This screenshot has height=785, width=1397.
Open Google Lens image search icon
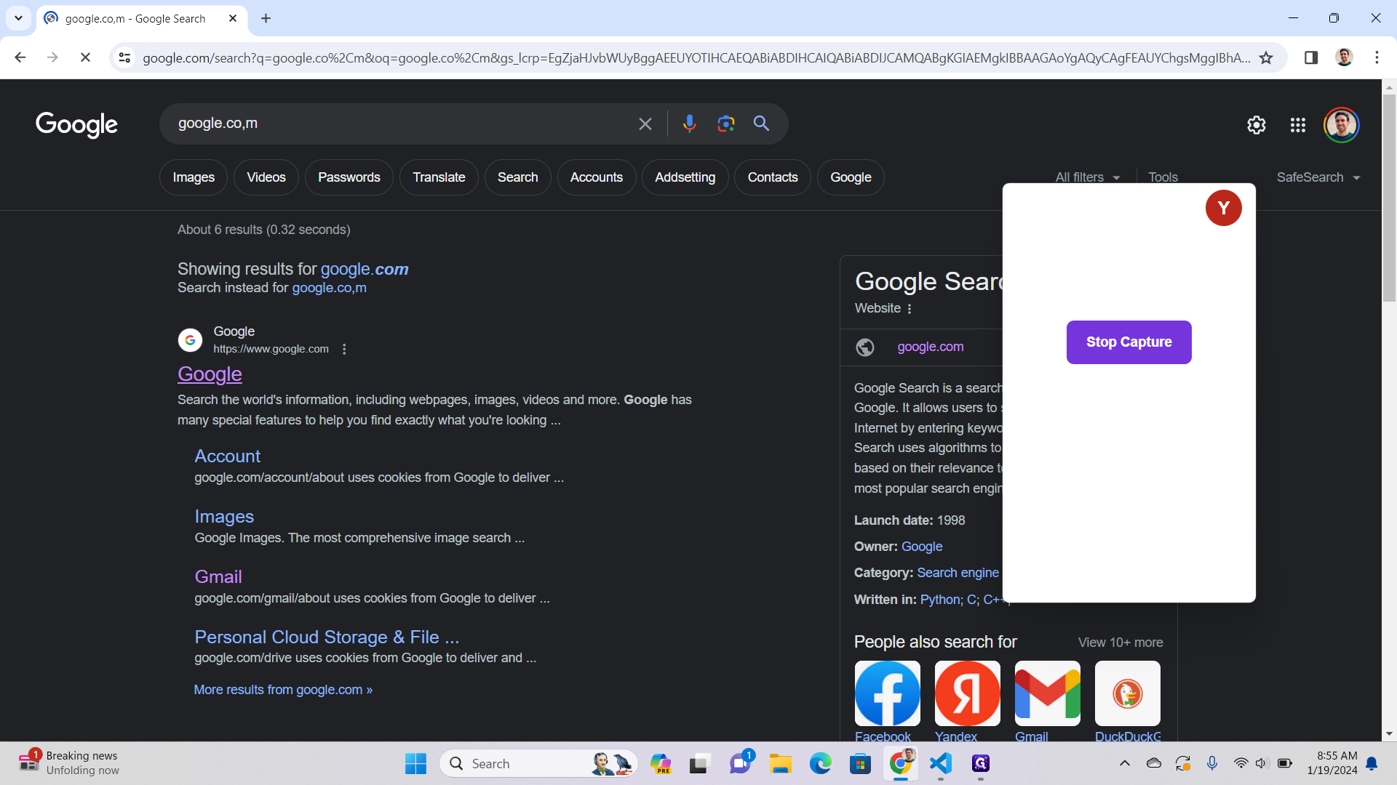click(725, 124)
